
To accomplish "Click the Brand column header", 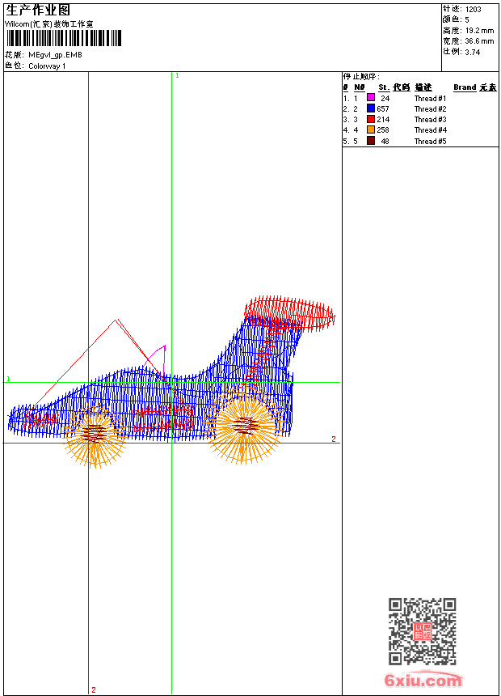I will (465, 87).
